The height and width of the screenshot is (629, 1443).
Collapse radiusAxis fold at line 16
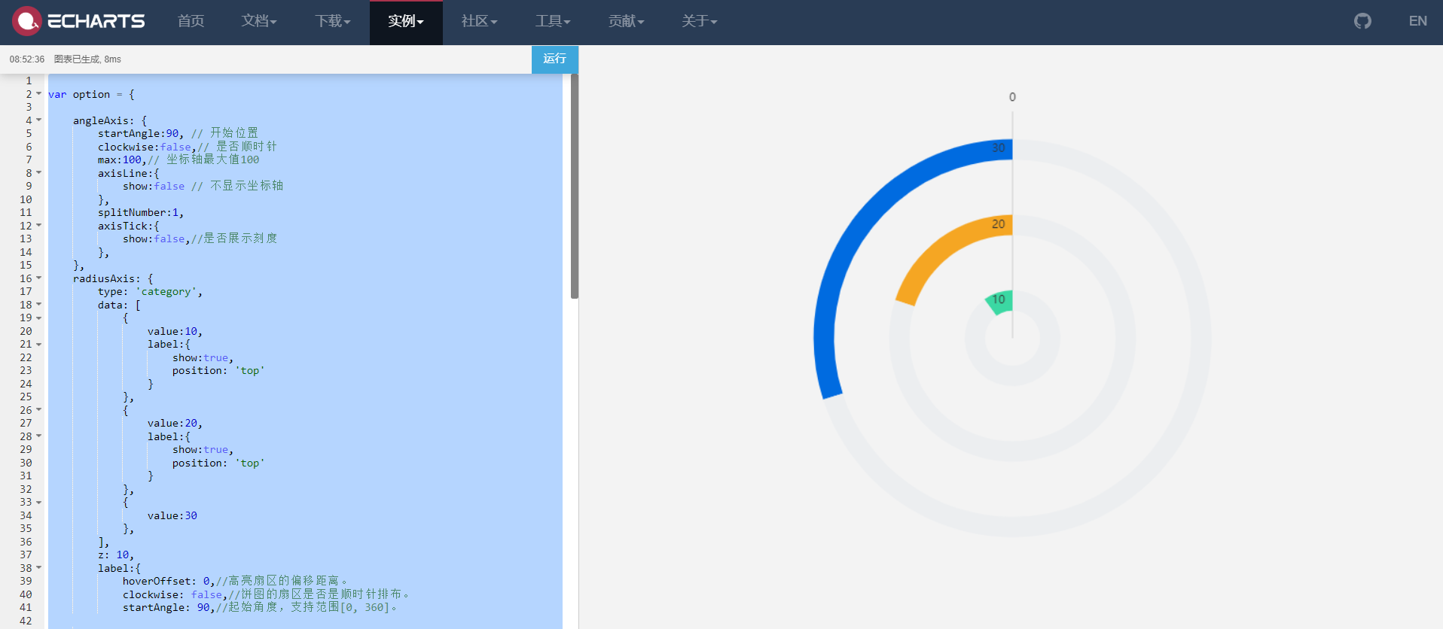[x=39, y=278]
